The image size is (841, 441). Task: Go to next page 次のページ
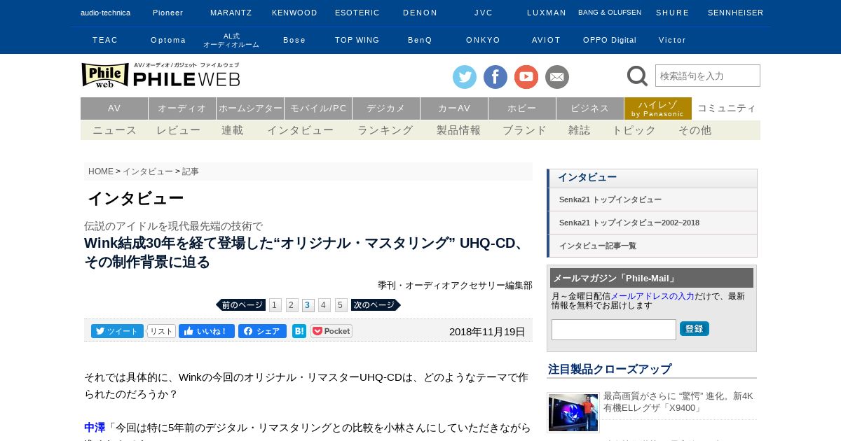coord(376,305)
